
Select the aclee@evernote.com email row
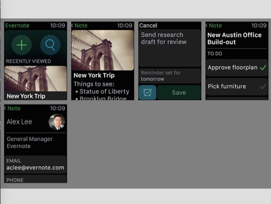point(36,165)
